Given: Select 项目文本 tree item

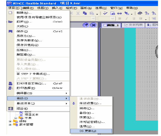Looking at the screenshot, I should pyautogui.click(x=31, y=114).
